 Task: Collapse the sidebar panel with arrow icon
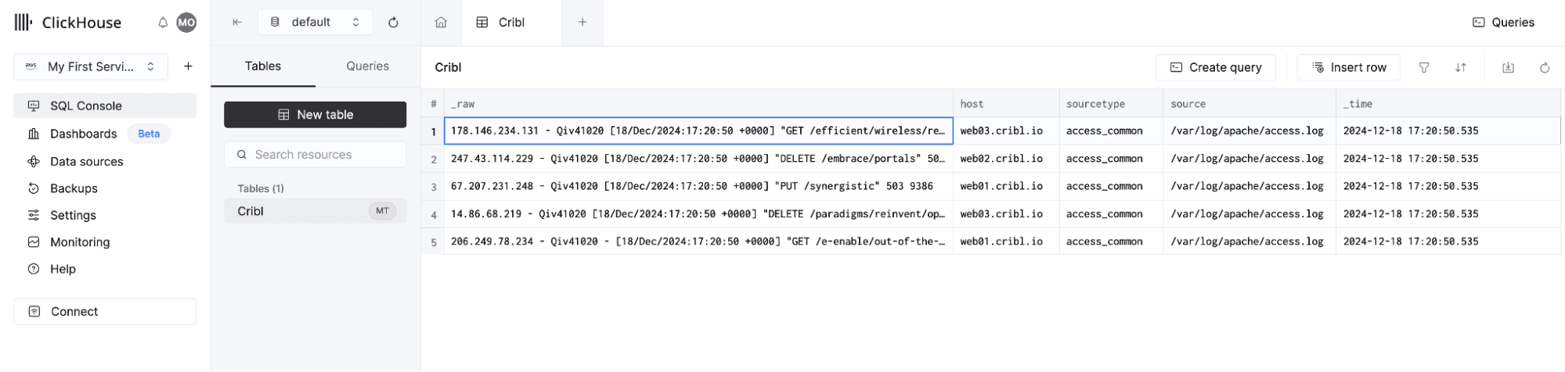click(x=237, y=23)
